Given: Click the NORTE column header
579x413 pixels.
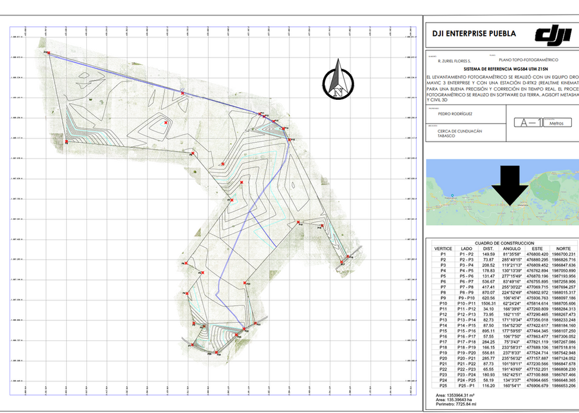Looking at the screenshot, I should (x=564, y=249).
